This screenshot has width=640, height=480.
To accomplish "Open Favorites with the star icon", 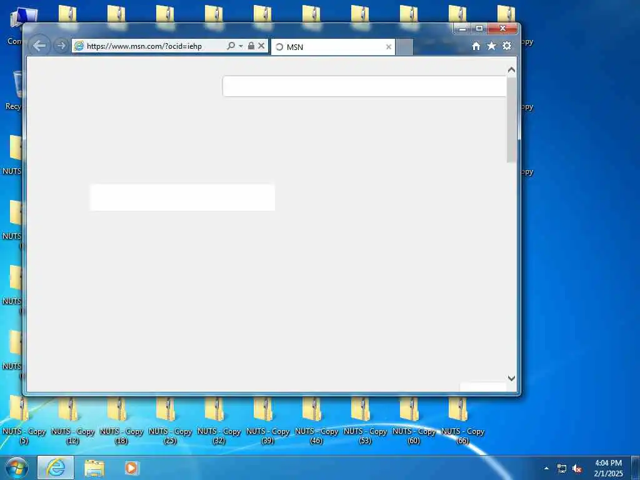I will [x=491, y=46].
